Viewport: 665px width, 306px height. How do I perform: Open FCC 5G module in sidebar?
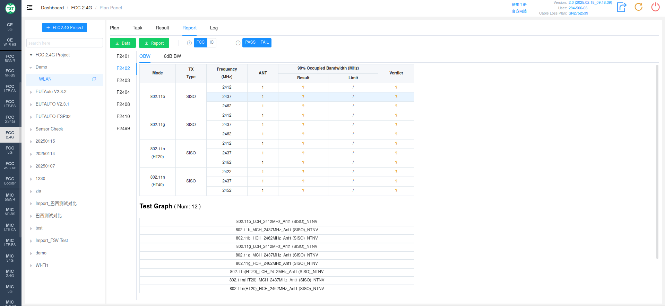pyautogui.click(x=10, y=150)
